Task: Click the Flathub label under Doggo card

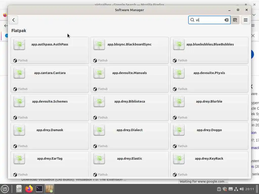Action: pos(182,146)
